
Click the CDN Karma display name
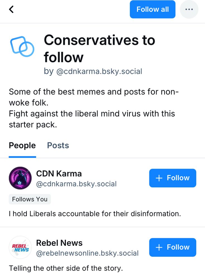click(x=59, y=174)
